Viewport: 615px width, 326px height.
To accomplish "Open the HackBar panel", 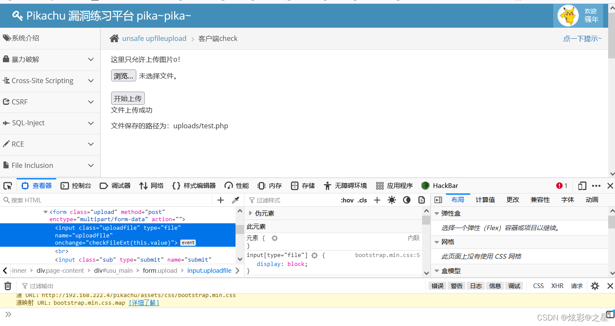I will tap(440, 186).
